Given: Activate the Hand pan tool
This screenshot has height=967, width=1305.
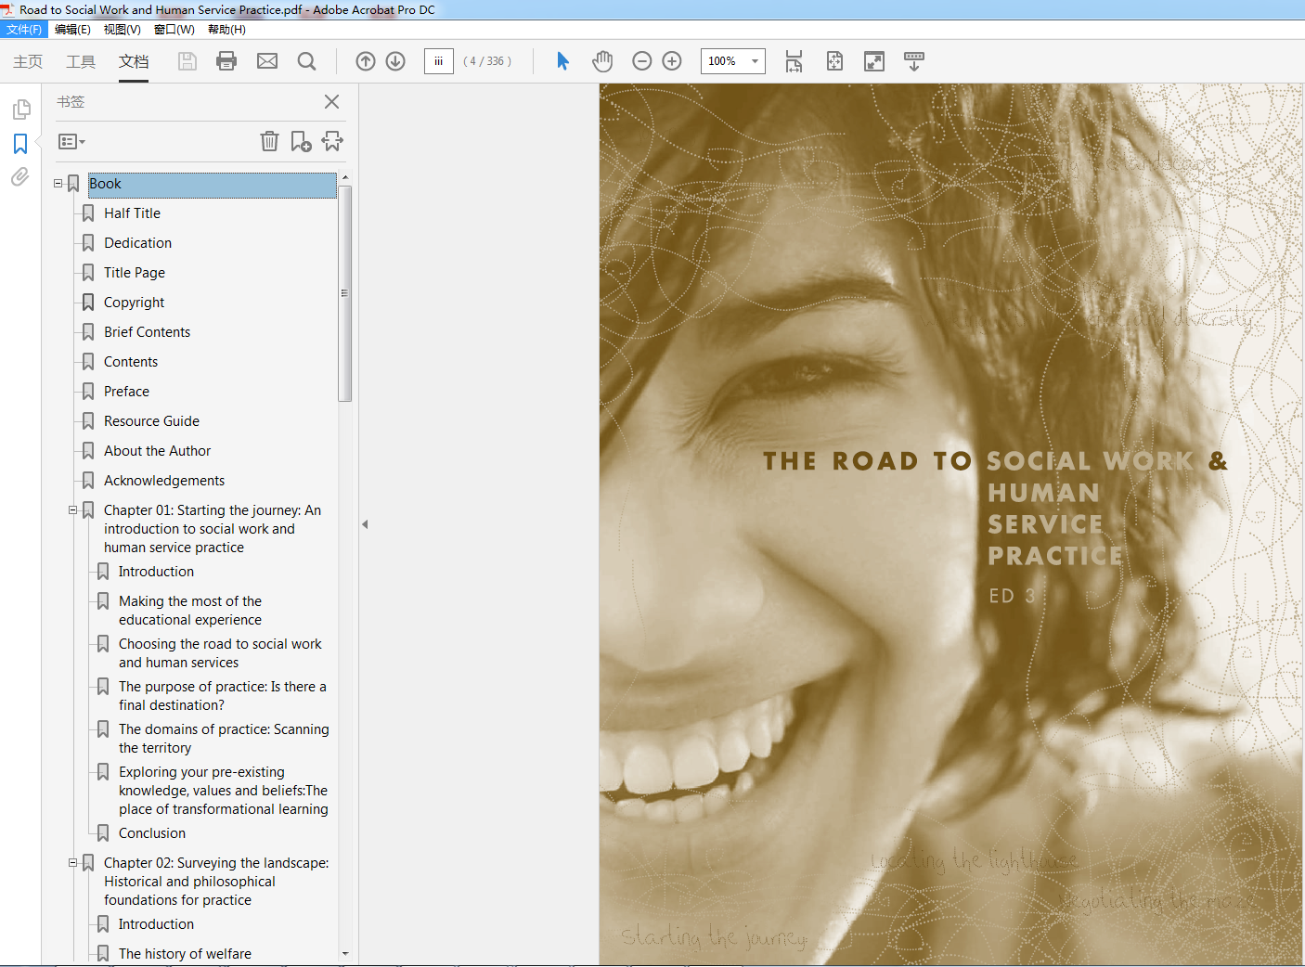Looking at the screenshot, I should [602, 61].
